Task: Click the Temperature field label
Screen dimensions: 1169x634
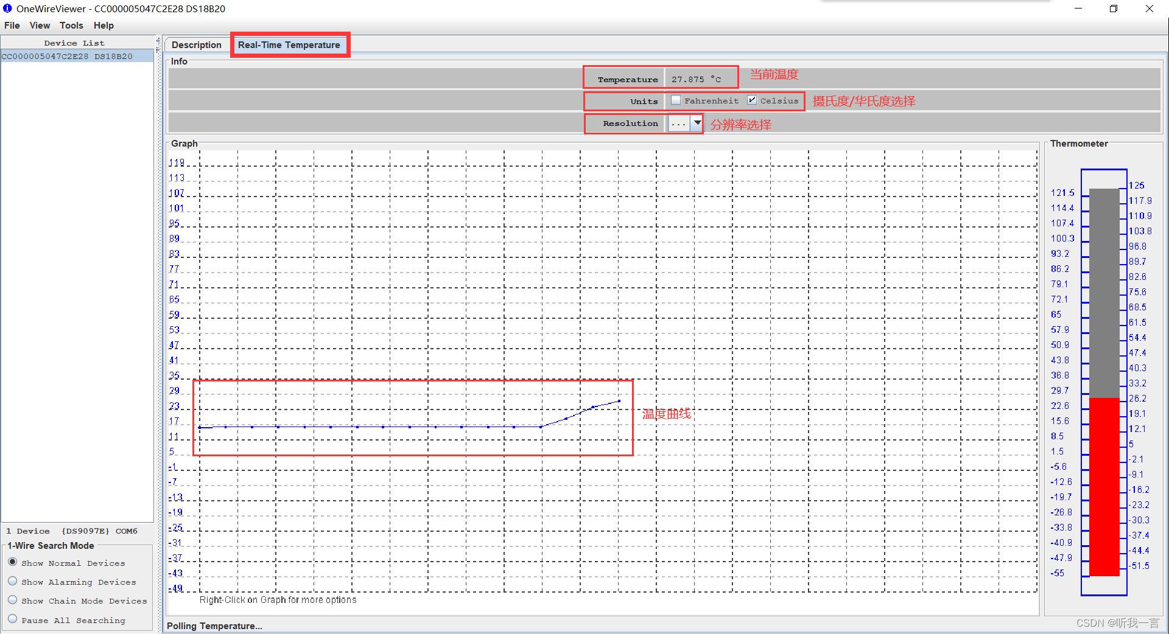Action: (x=628, y=79)
